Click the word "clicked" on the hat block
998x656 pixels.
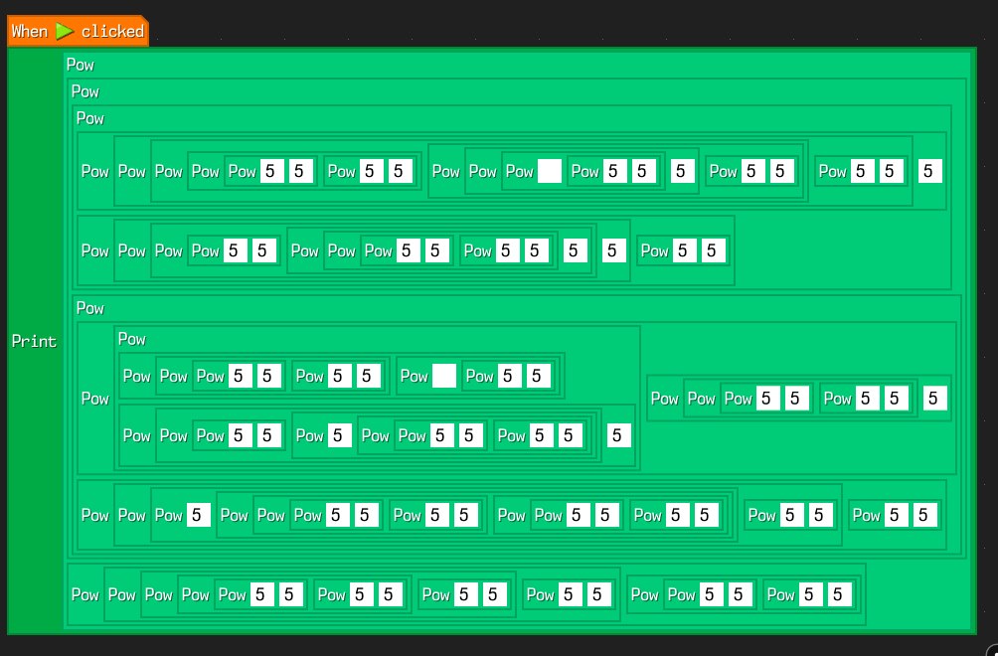112,31
